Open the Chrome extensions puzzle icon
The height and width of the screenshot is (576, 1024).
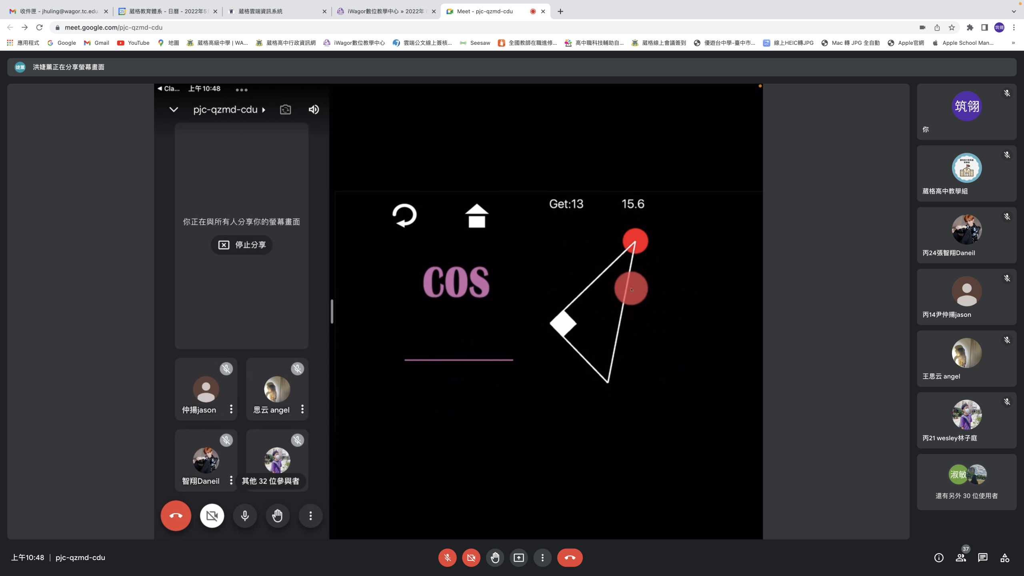click(x=970, y=28)
